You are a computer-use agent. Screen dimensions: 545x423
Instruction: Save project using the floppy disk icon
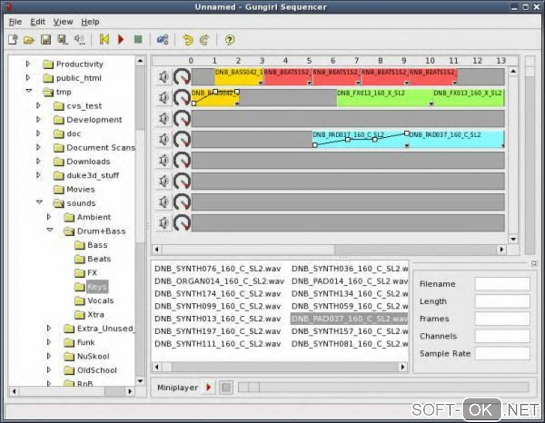(46, 40)
